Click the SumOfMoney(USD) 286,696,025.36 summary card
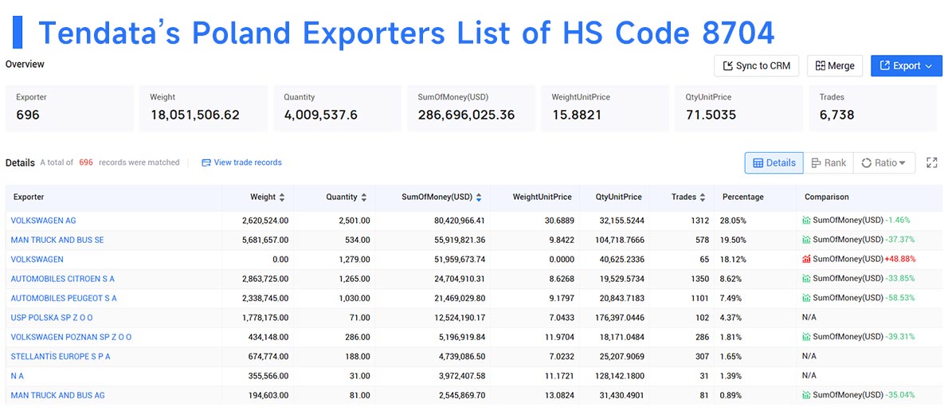 [x=471, y=108]
